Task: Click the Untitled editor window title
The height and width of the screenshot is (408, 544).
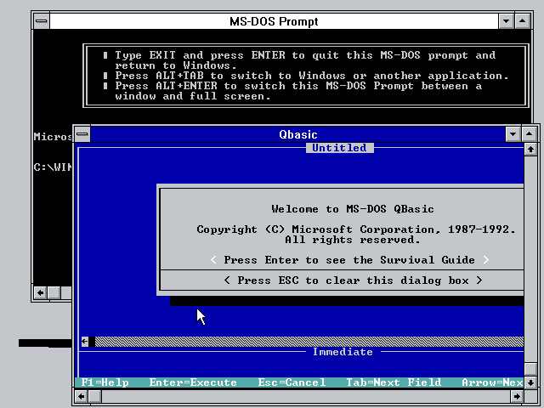Action: pyautogui.click(x=340, y=148)
